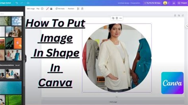Viewport: 188px width, 105px height.
Task: Open the border color pencil icon
Action: pyautogui.click(x=47, y=9)
